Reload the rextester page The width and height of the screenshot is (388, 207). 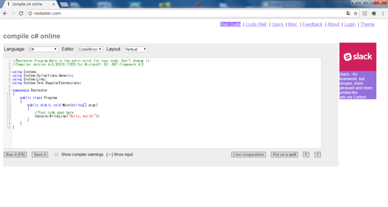coord(21,13)
